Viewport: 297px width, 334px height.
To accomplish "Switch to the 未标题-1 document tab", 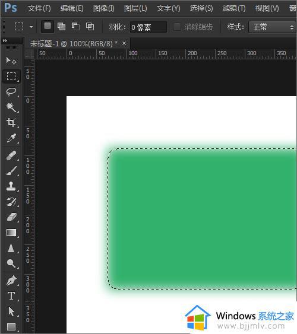I will 74,44.
